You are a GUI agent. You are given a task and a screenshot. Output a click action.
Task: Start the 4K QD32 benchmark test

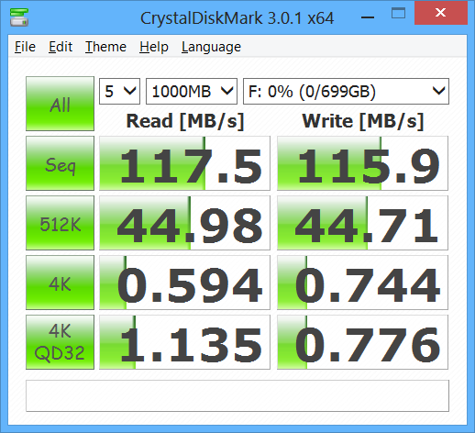[60, 342]
